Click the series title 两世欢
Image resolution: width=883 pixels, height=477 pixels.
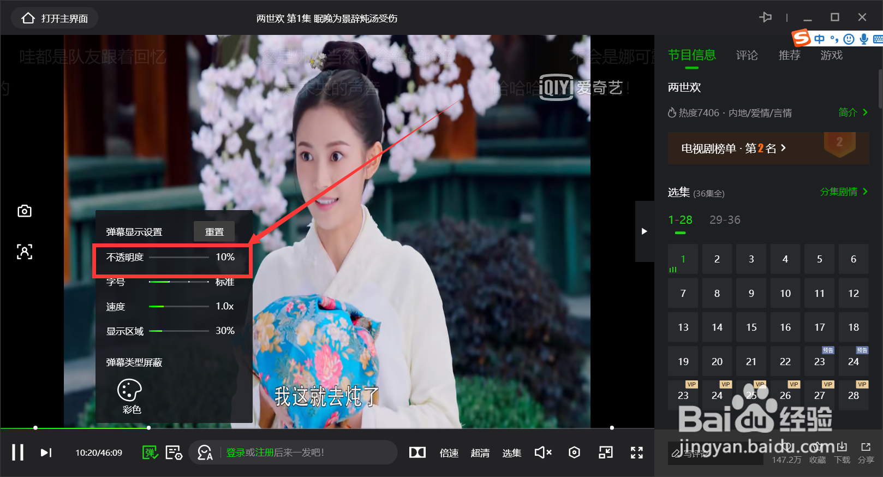(684, 87)
